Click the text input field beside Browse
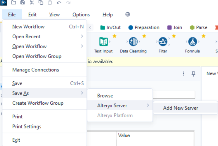The width and height of the screenshot is (218, 146). coord(174,95)
